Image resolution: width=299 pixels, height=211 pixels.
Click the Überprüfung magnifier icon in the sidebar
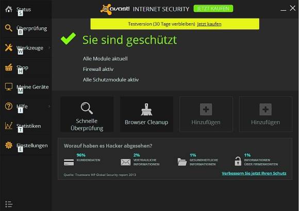pos(9,28)
